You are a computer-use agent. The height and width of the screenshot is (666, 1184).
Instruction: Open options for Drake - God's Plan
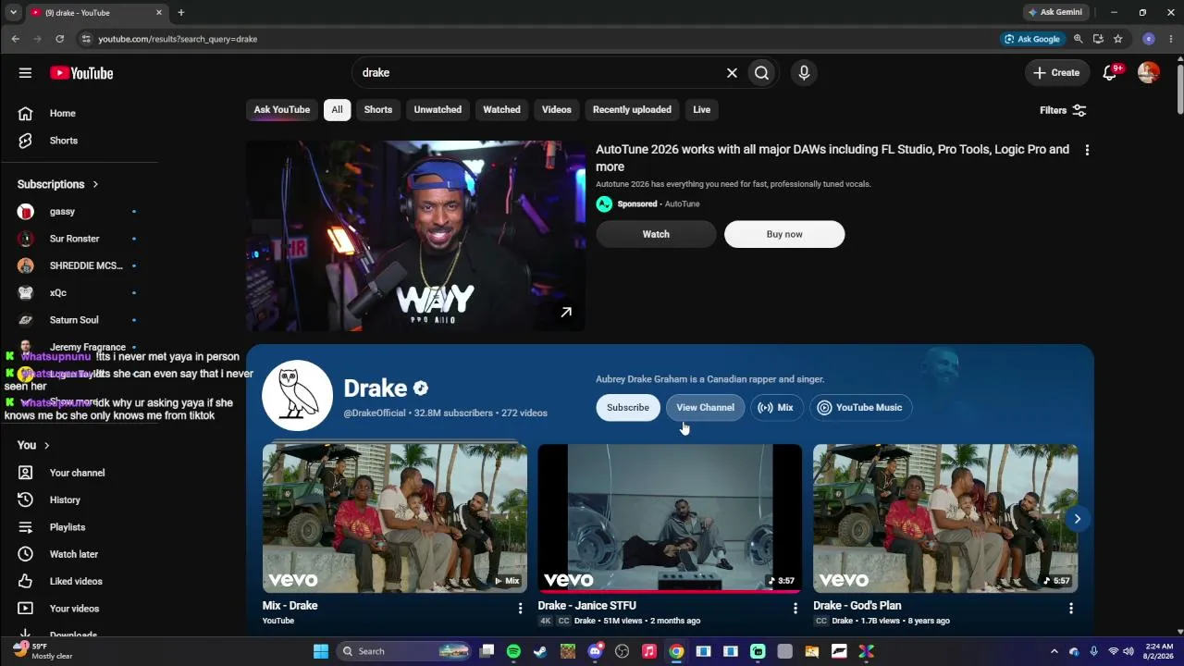click(x=1070, y=609)
